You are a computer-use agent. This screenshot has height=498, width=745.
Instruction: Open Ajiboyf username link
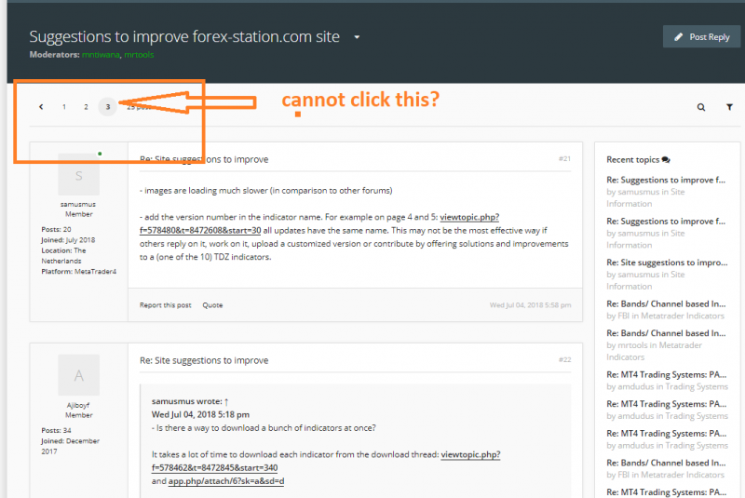[x=78, y=405]
